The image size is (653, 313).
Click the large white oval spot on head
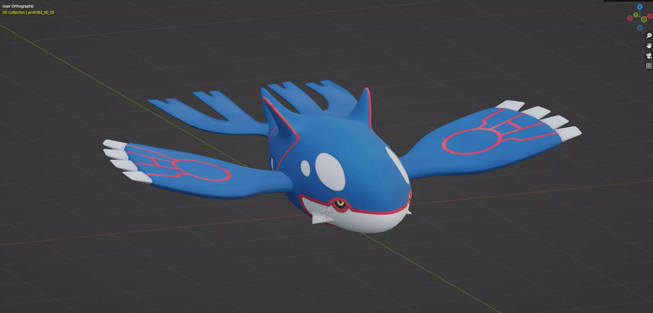click(x=330, y=172)
